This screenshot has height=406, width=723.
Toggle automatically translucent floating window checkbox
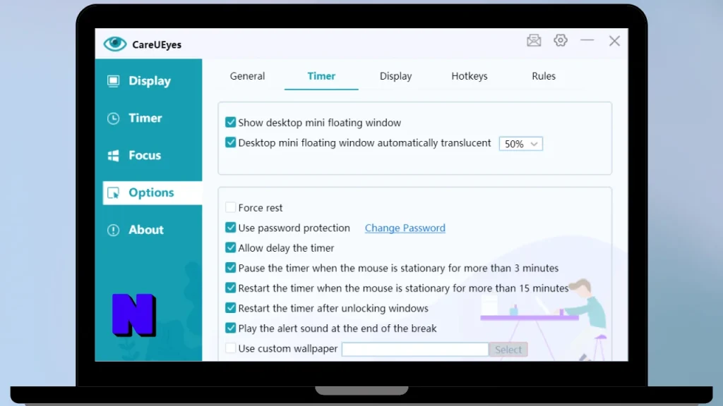point(230,142)
